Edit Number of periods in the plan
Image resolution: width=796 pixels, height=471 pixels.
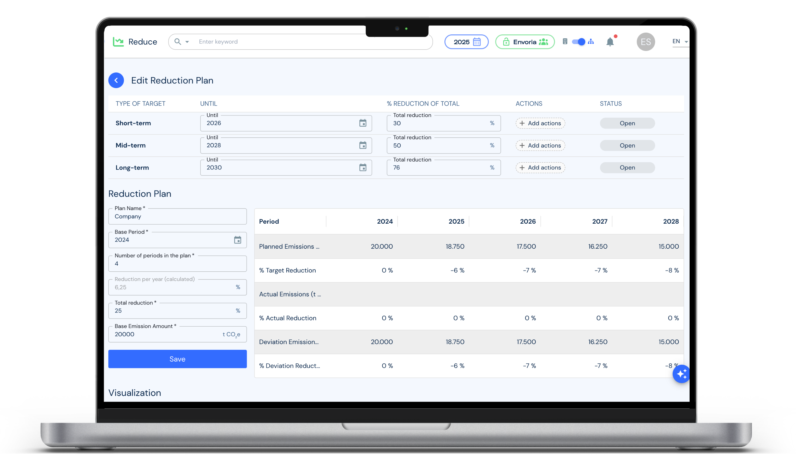point(177,264)
